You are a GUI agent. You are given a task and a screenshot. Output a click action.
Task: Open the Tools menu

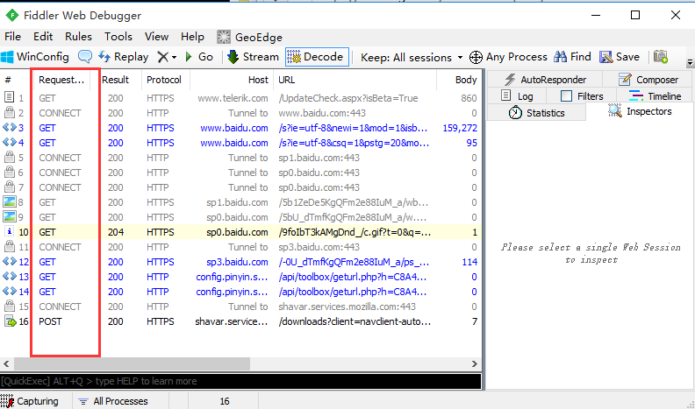(118, 37)
